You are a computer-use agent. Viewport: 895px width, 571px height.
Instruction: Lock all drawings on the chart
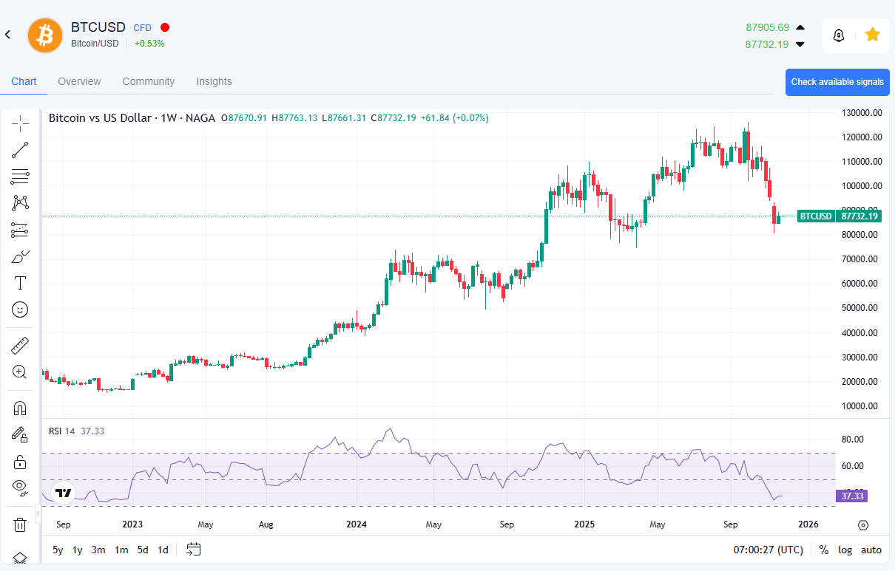tap(20, 462)
